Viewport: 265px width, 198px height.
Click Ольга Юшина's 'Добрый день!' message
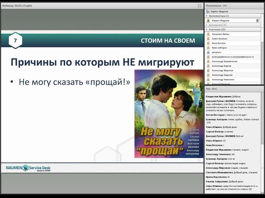coord(222,127)
